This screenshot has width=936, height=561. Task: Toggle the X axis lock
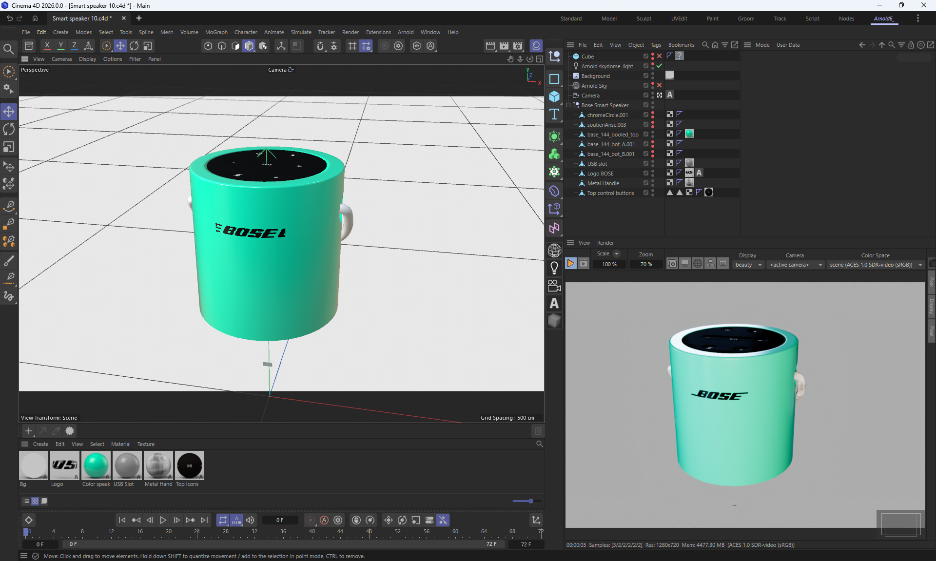(x=47, y=46)
